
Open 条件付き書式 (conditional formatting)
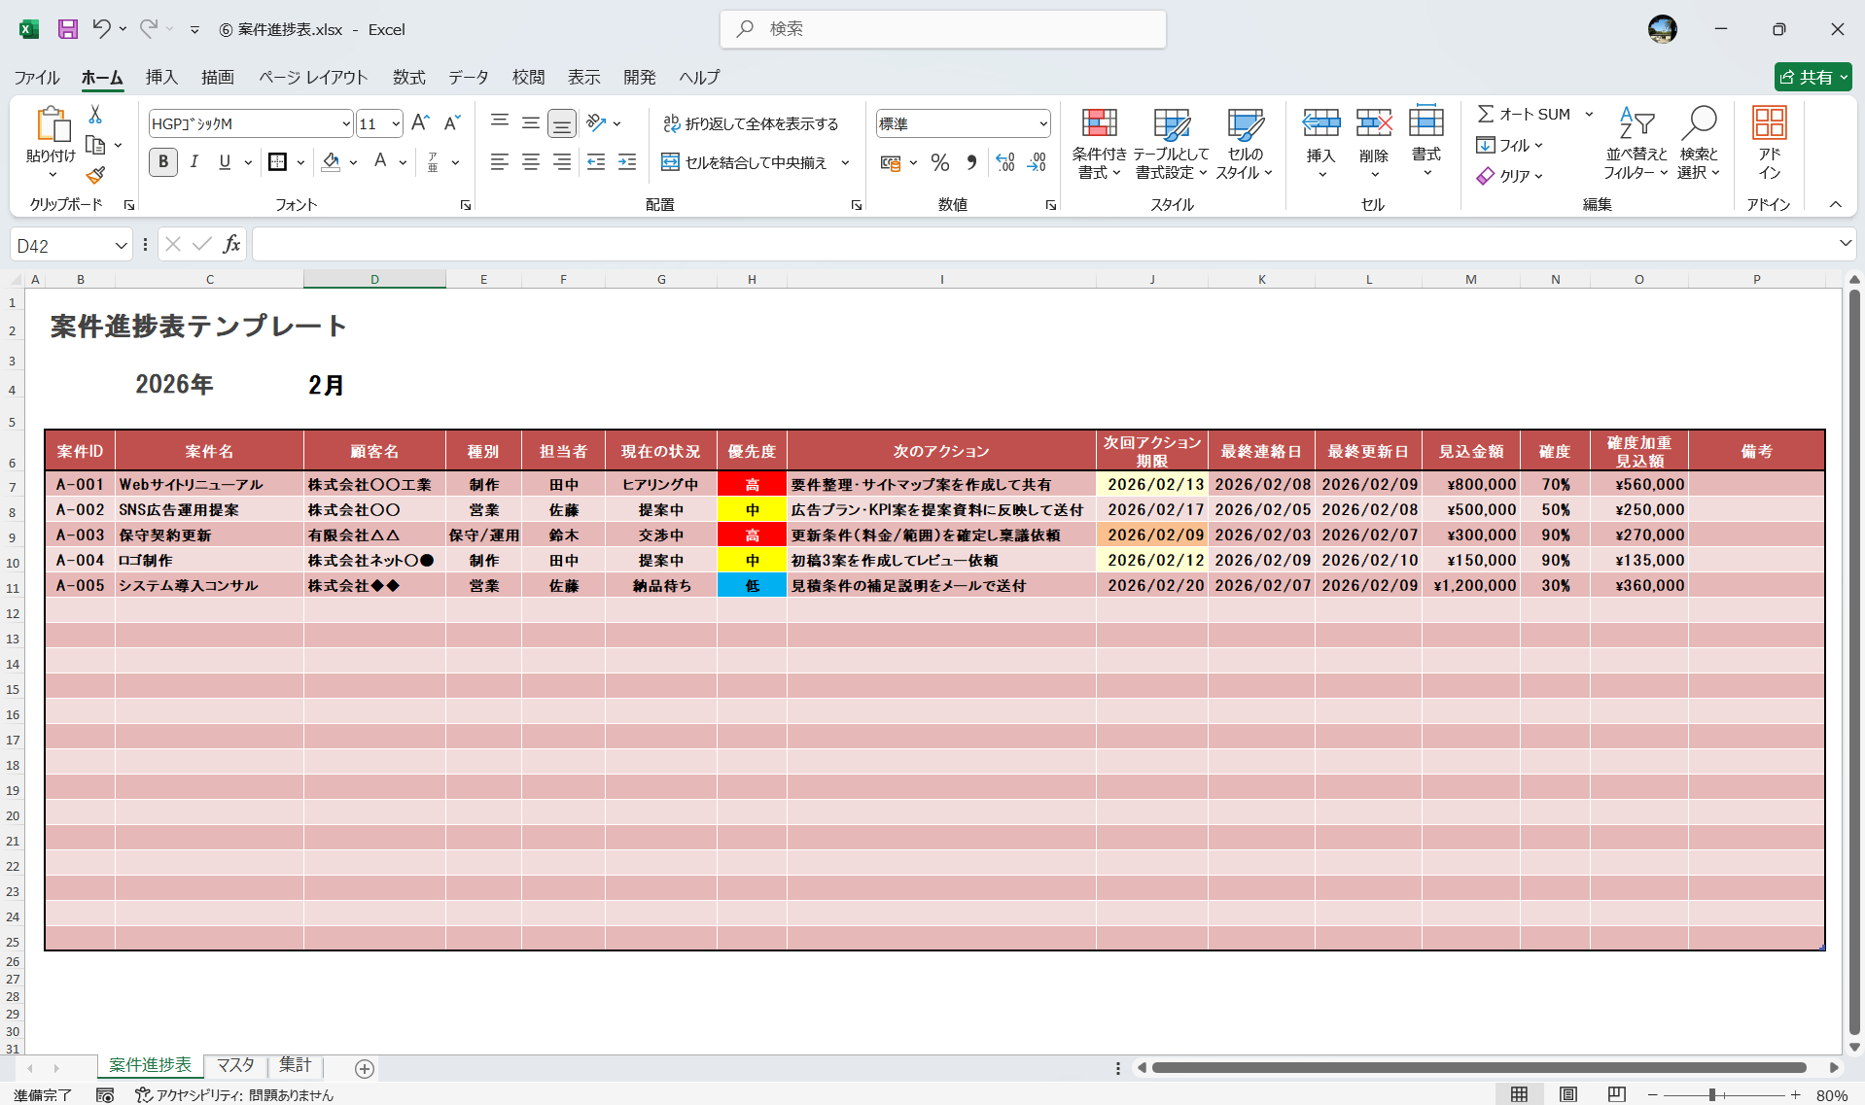click(1099, 143)
